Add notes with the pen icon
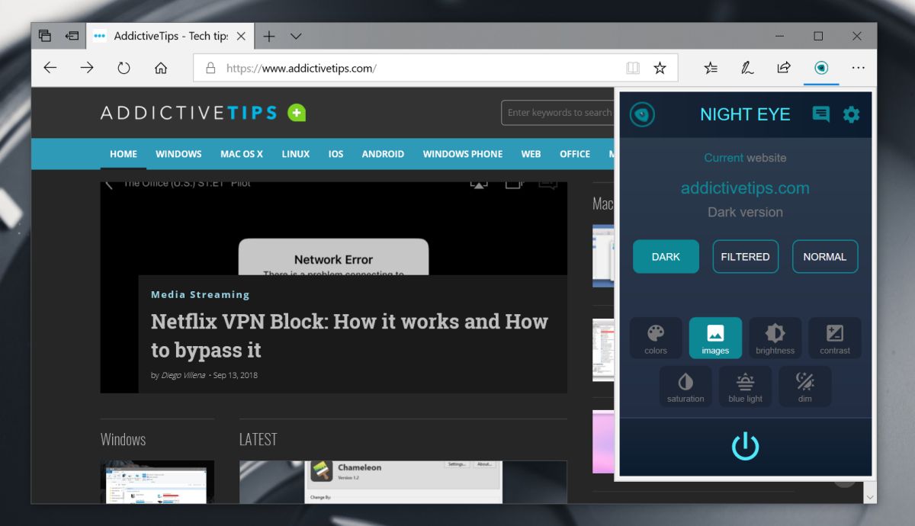 [x=746, y=68]
